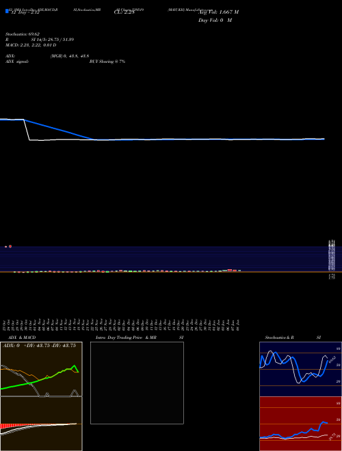Open the empty Intra Day Trading Price panel
This screenshot has height=451, width=342.
pos(137,383)
